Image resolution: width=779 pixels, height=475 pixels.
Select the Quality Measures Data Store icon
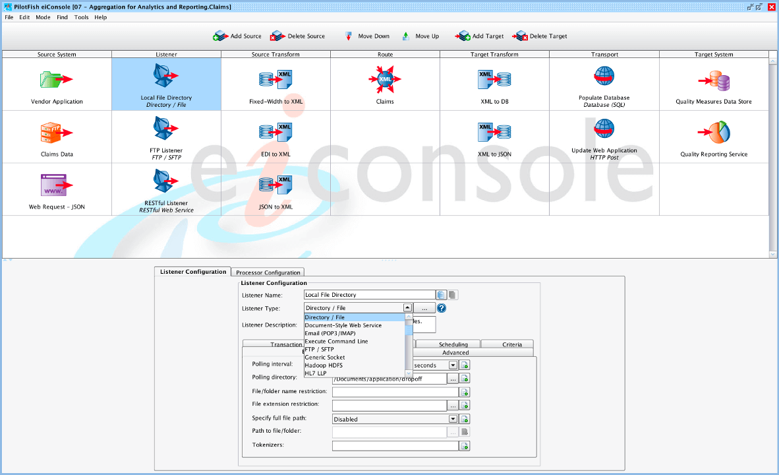[x=714, y=80]
